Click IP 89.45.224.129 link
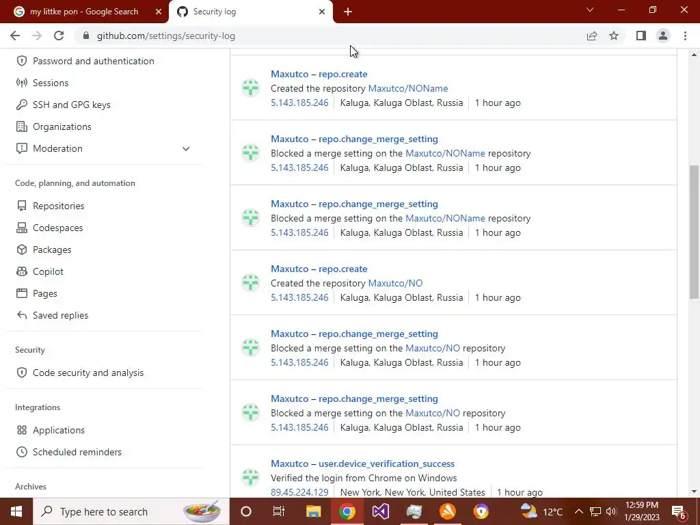Viewport: 700px width, 525px height. coord(299,492)
